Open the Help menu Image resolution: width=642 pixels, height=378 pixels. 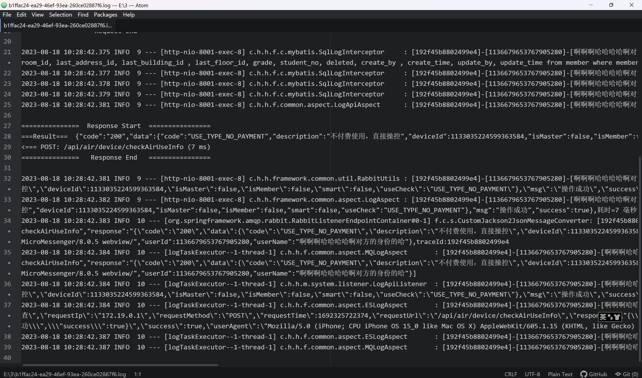[x=128, y=15]
